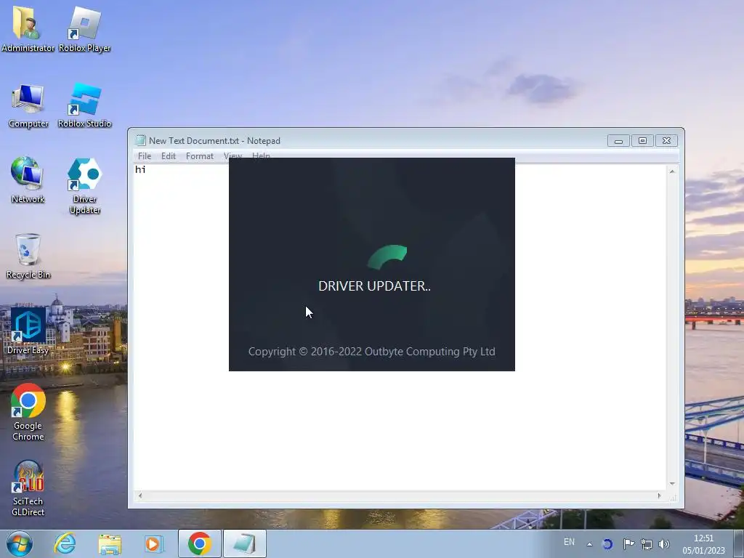
Task: Open Windows Explorer from the taskbar
Action: pyautogui.click(x=110, y=543)
